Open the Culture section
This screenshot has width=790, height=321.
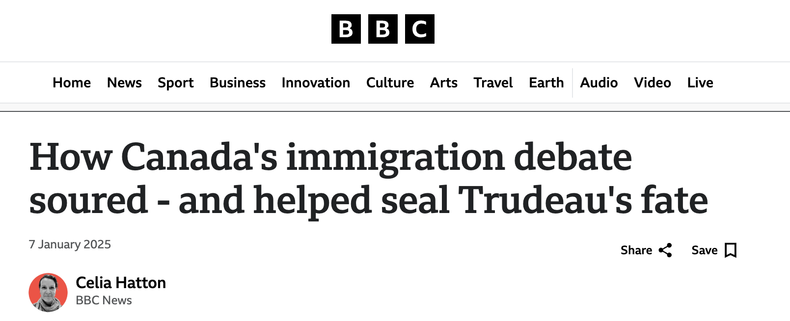tap(390, 82)
